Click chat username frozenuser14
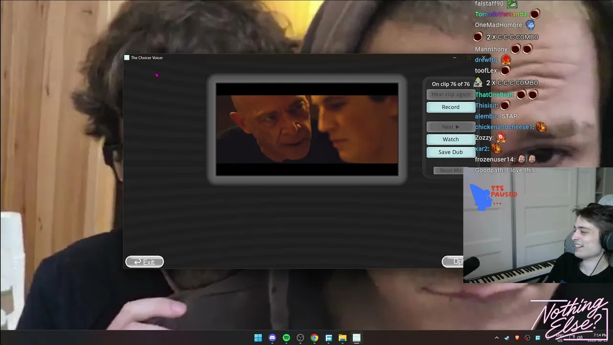613x345 pixels. click(x=495, y=159)
